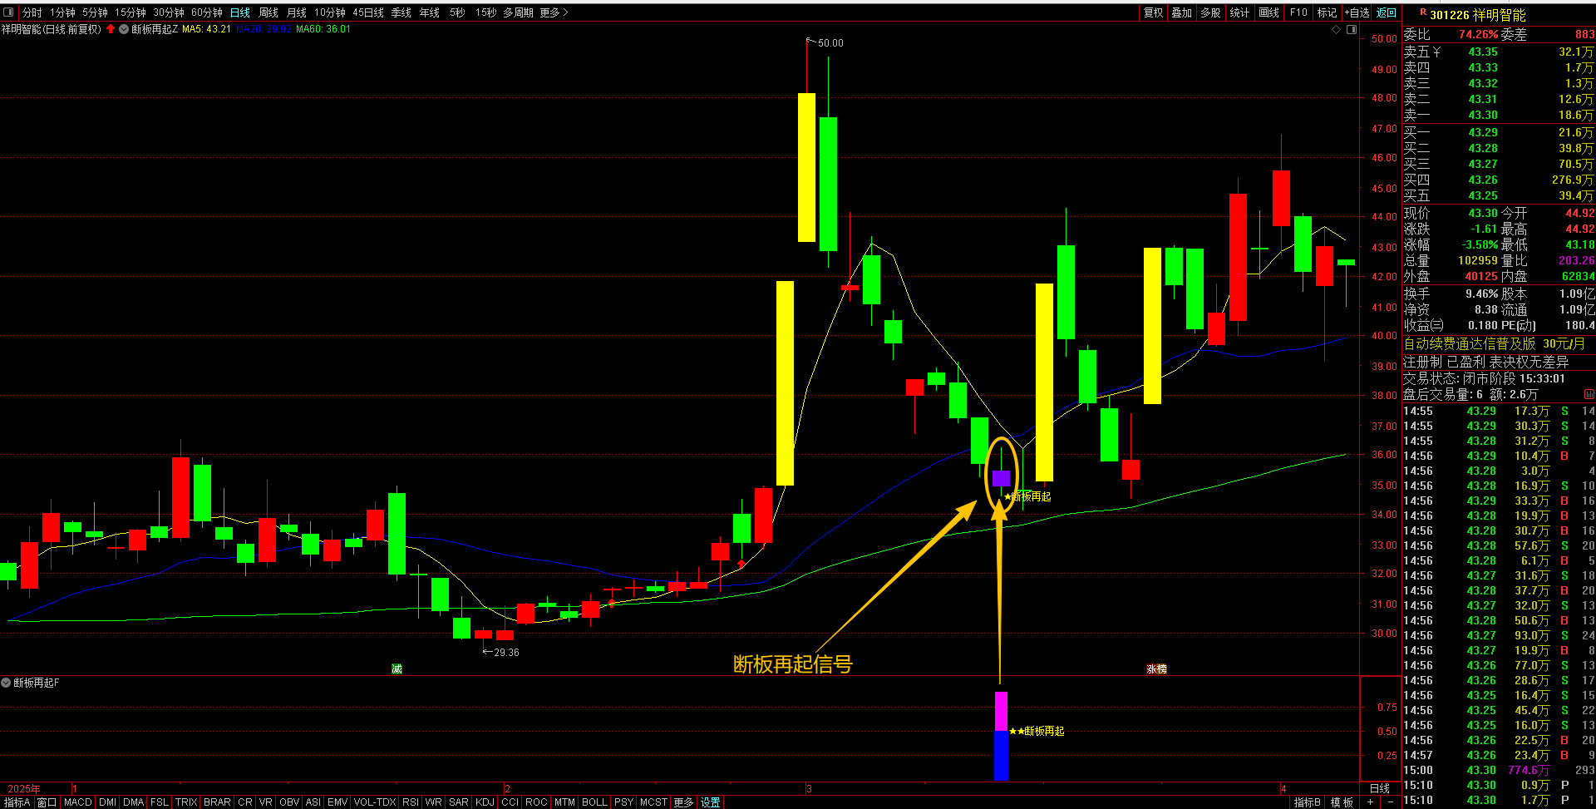Open the dropdown circle next to 断板再起F
This screenshot has height=809, width=1596.
[x=6, y=683]
